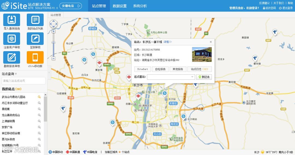Viewport: 295px width, 155px height.
Task: Click search icon beside 安家广场
Action: tap(39, 127)
